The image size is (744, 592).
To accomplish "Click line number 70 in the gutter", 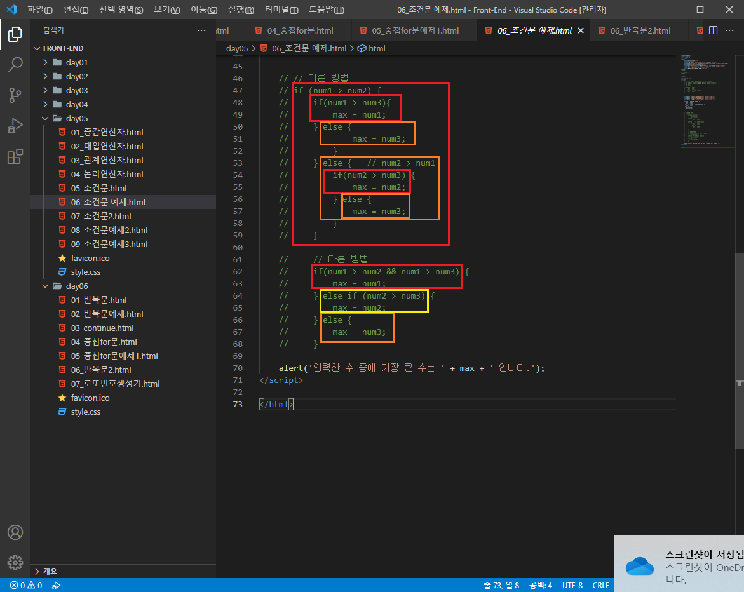I will coord(238,368).
